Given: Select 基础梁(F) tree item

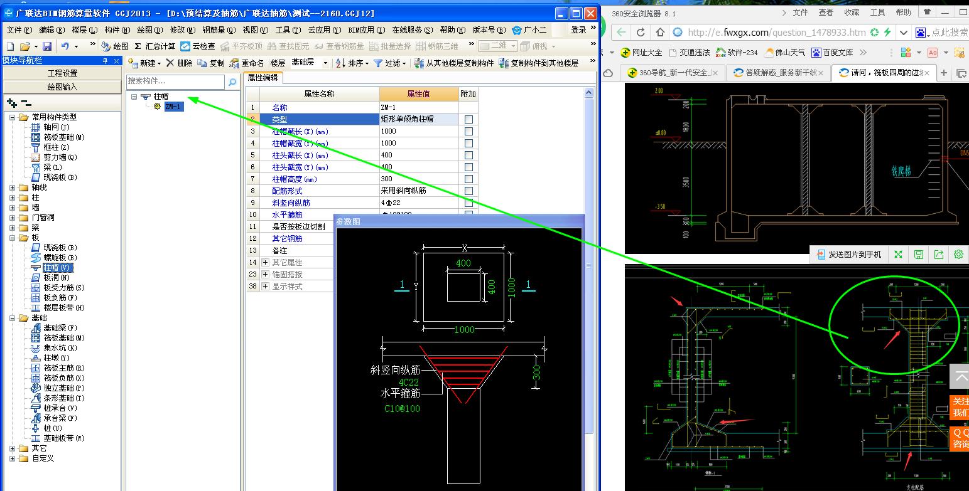Looking at the screenshot, I should click(60, 328).
